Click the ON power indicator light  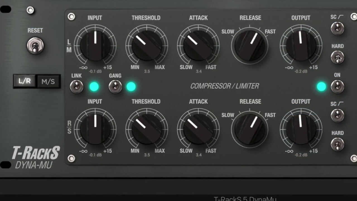(x=321, y=87)
